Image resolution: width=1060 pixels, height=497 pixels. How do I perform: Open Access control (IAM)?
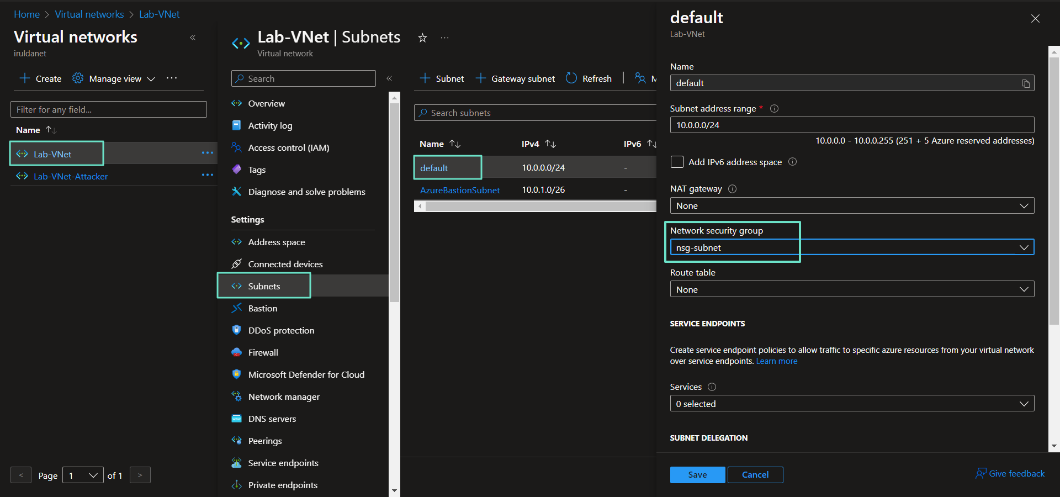(x=288, y=147)
